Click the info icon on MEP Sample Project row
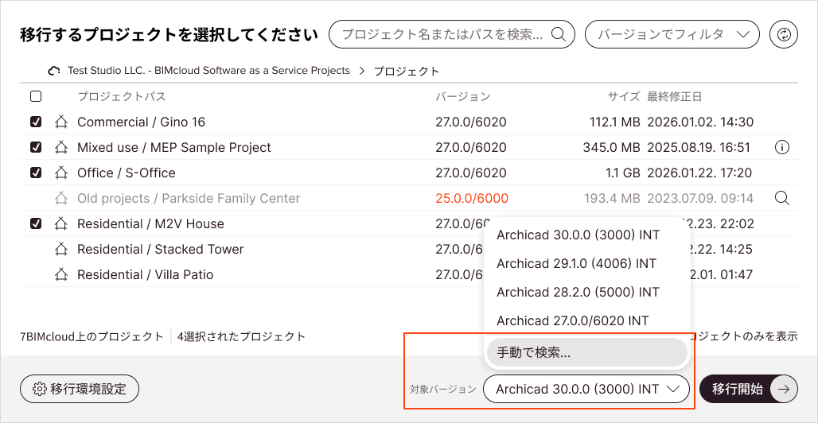This screenshot has width=818, height=423. coord(781,148)
